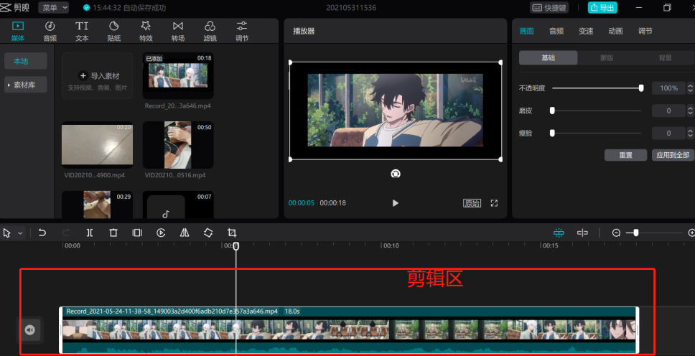Switch to the 音频 properties tab in right panel

556,31
